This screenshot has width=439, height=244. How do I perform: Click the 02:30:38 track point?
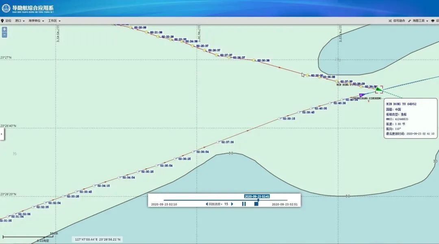[x=254, y=60]
